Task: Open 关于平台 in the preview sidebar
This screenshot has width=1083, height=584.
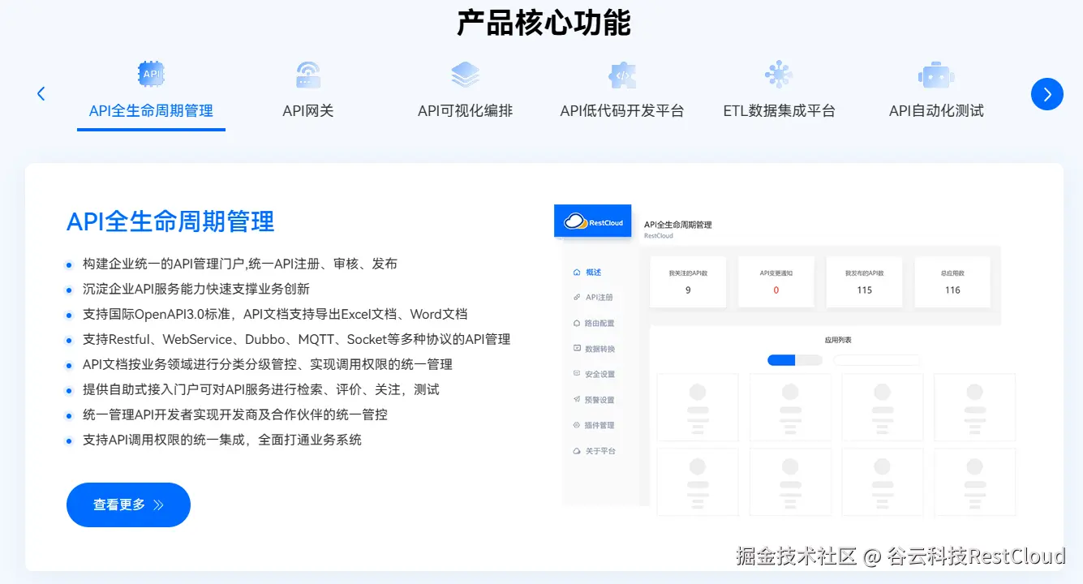Action: pyautogui.click(x=600, y=451)
